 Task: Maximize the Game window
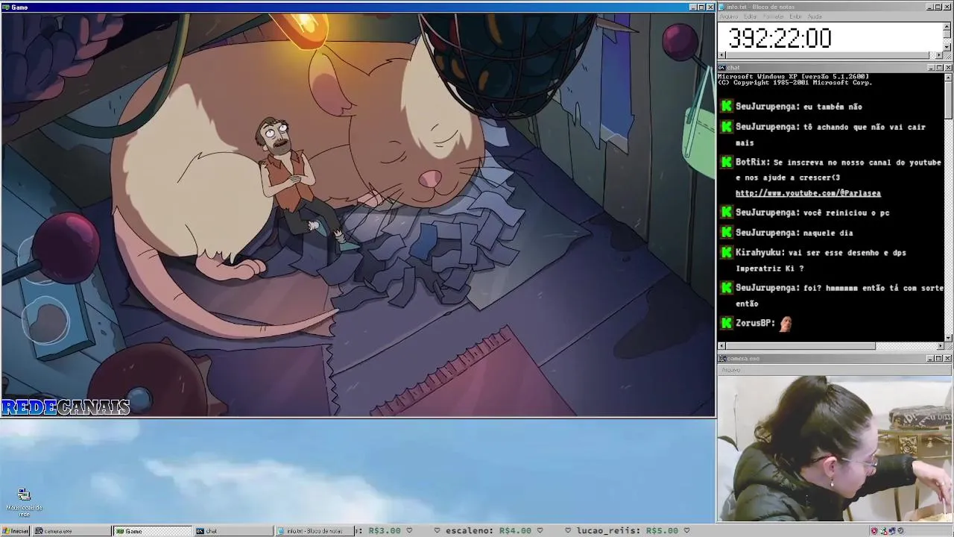coord(701,7)
